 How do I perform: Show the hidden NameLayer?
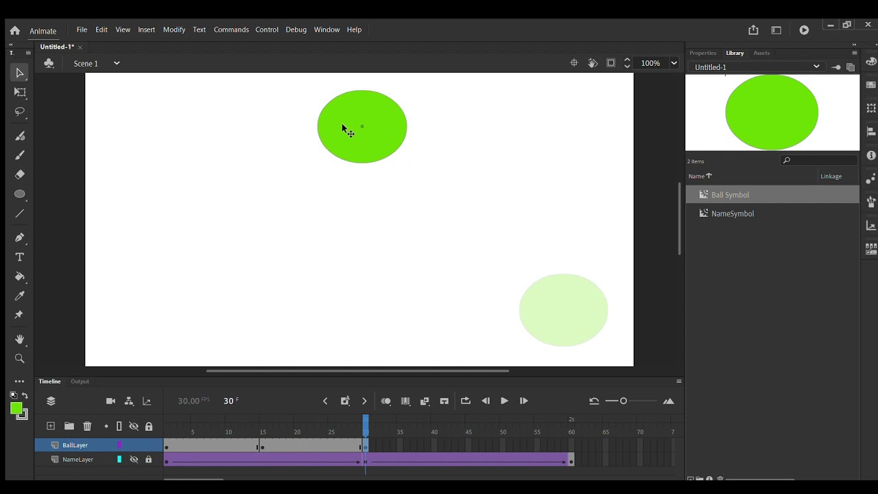134,460
